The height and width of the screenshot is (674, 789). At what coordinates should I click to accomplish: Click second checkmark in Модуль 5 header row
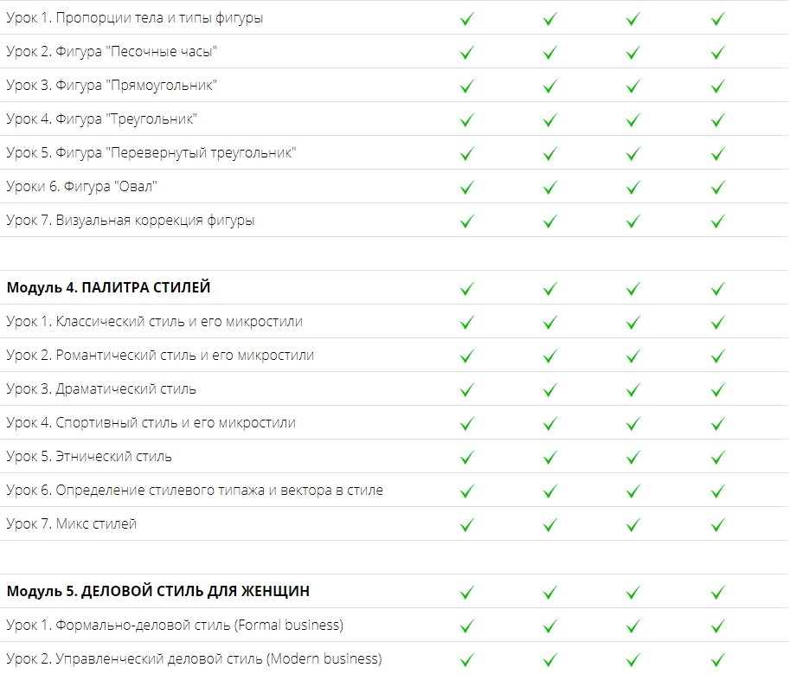(x=550, y=593)
